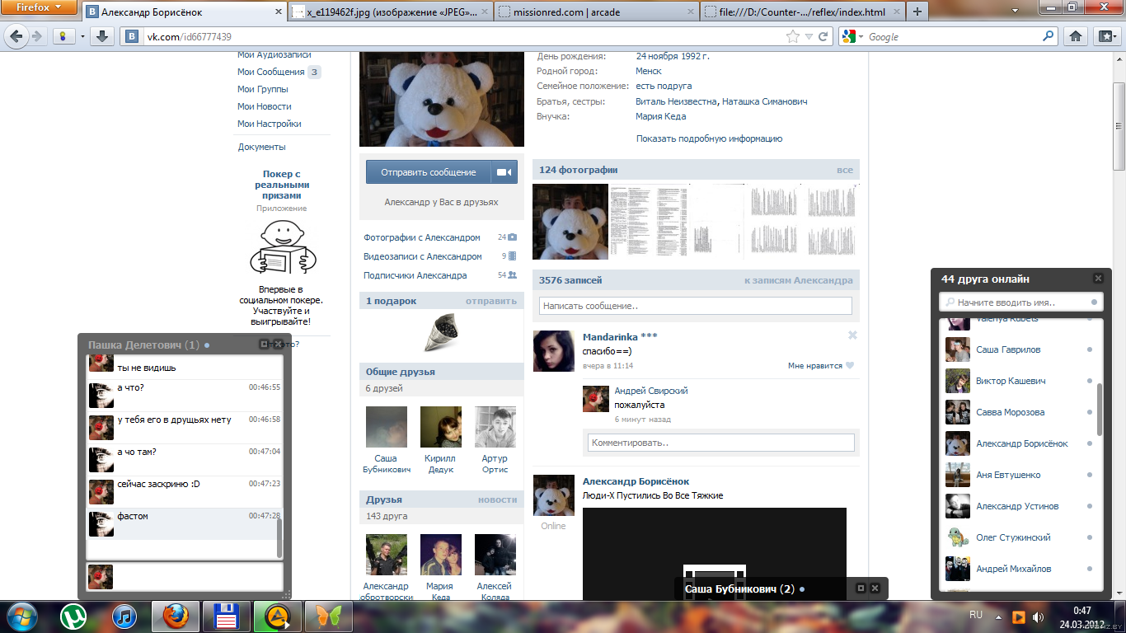Viewport: 1126px width, 633px height.
Task: Click the Комментировать comment field
Action: point(721,443)
